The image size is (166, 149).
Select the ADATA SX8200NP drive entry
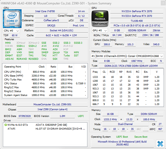tap(45, 125)
